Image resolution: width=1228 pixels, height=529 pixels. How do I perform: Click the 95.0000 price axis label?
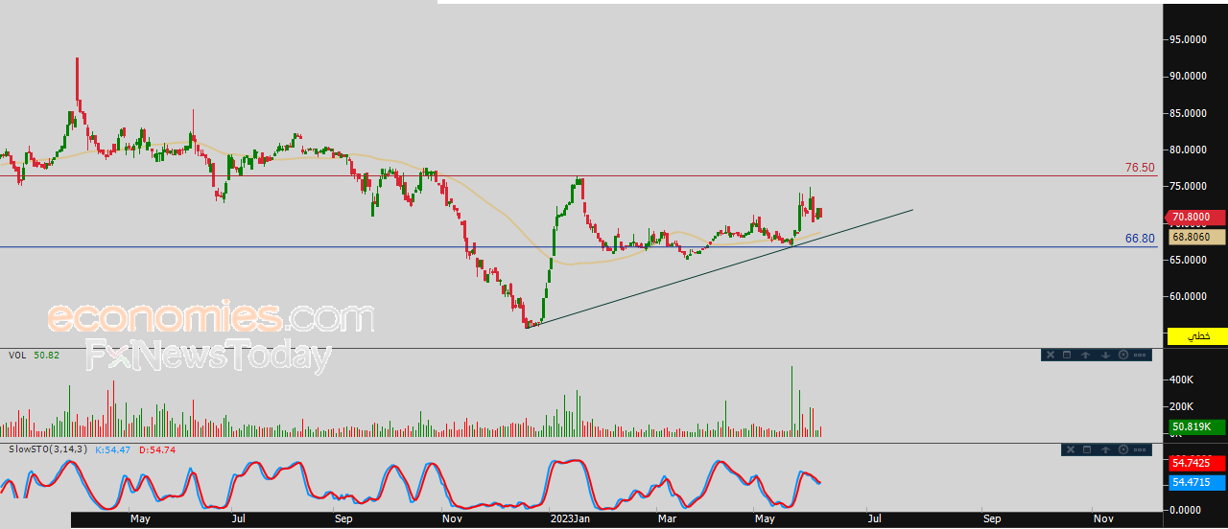(x=1188, y=40)
